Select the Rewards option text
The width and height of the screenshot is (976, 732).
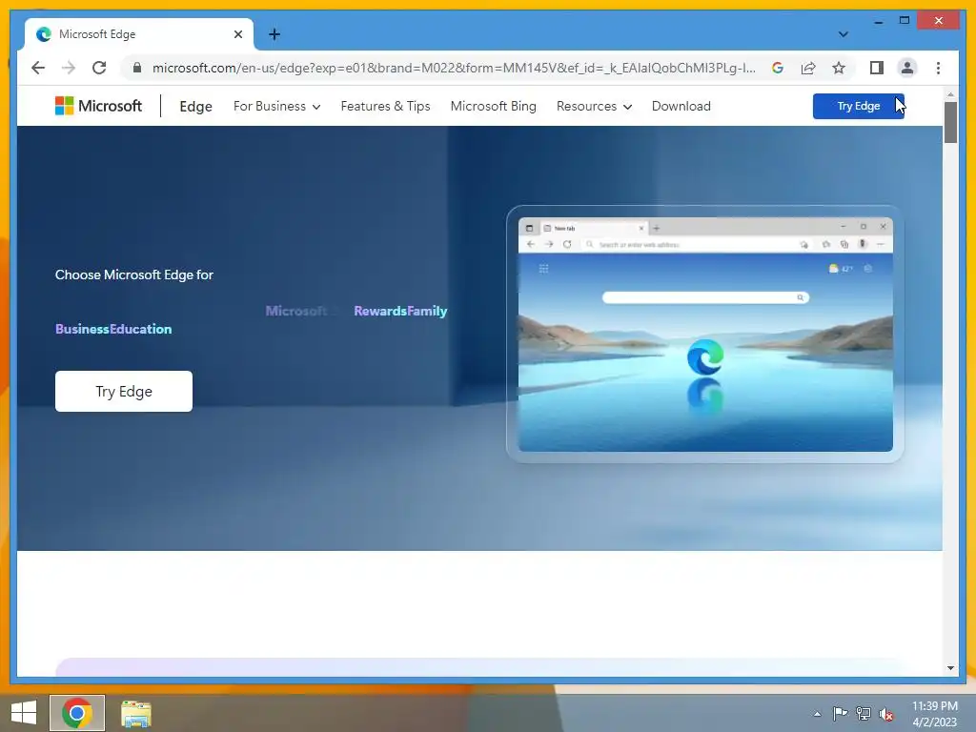[380, 312]
